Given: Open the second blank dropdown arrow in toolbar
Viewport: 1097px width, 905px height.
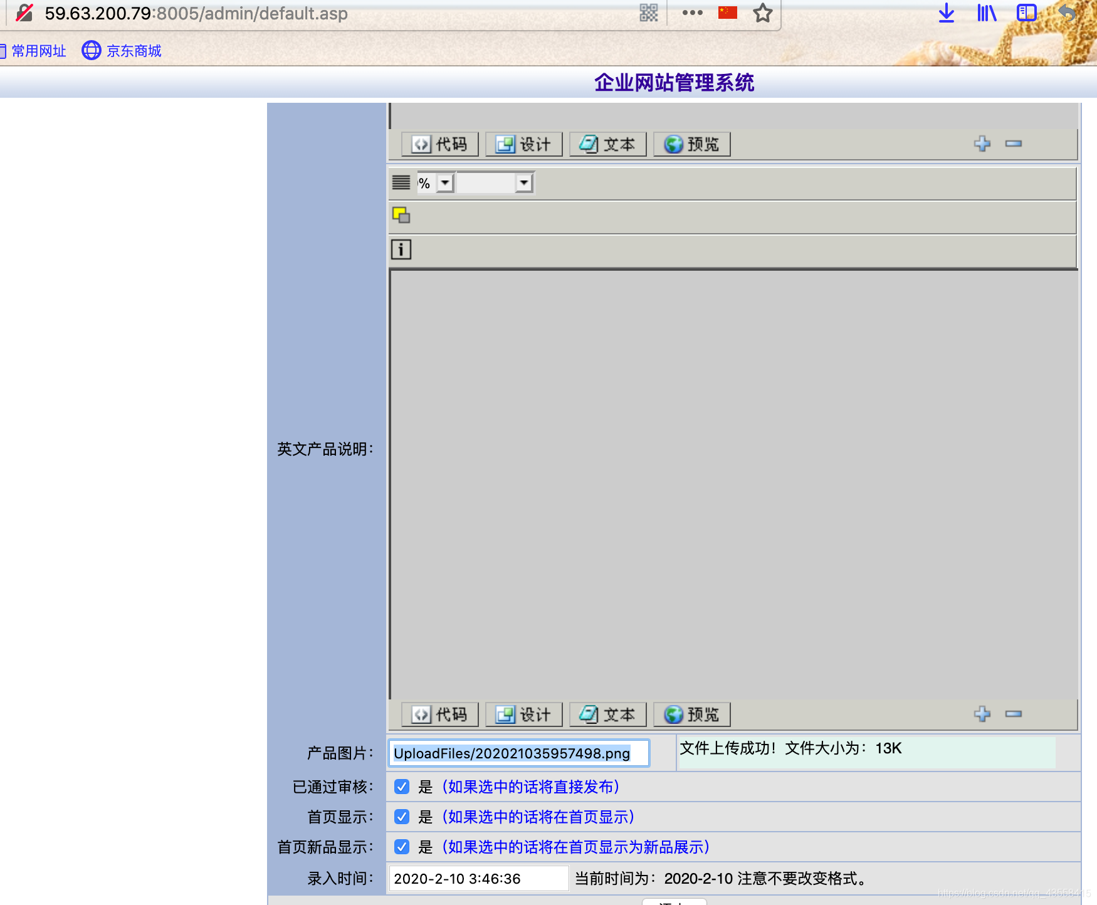Looking at the screenshot, I should point(524,183).
